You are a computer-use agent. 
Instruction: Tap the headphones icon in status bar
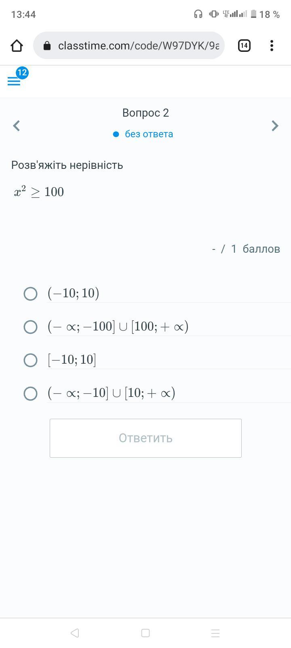pos(198,15)
